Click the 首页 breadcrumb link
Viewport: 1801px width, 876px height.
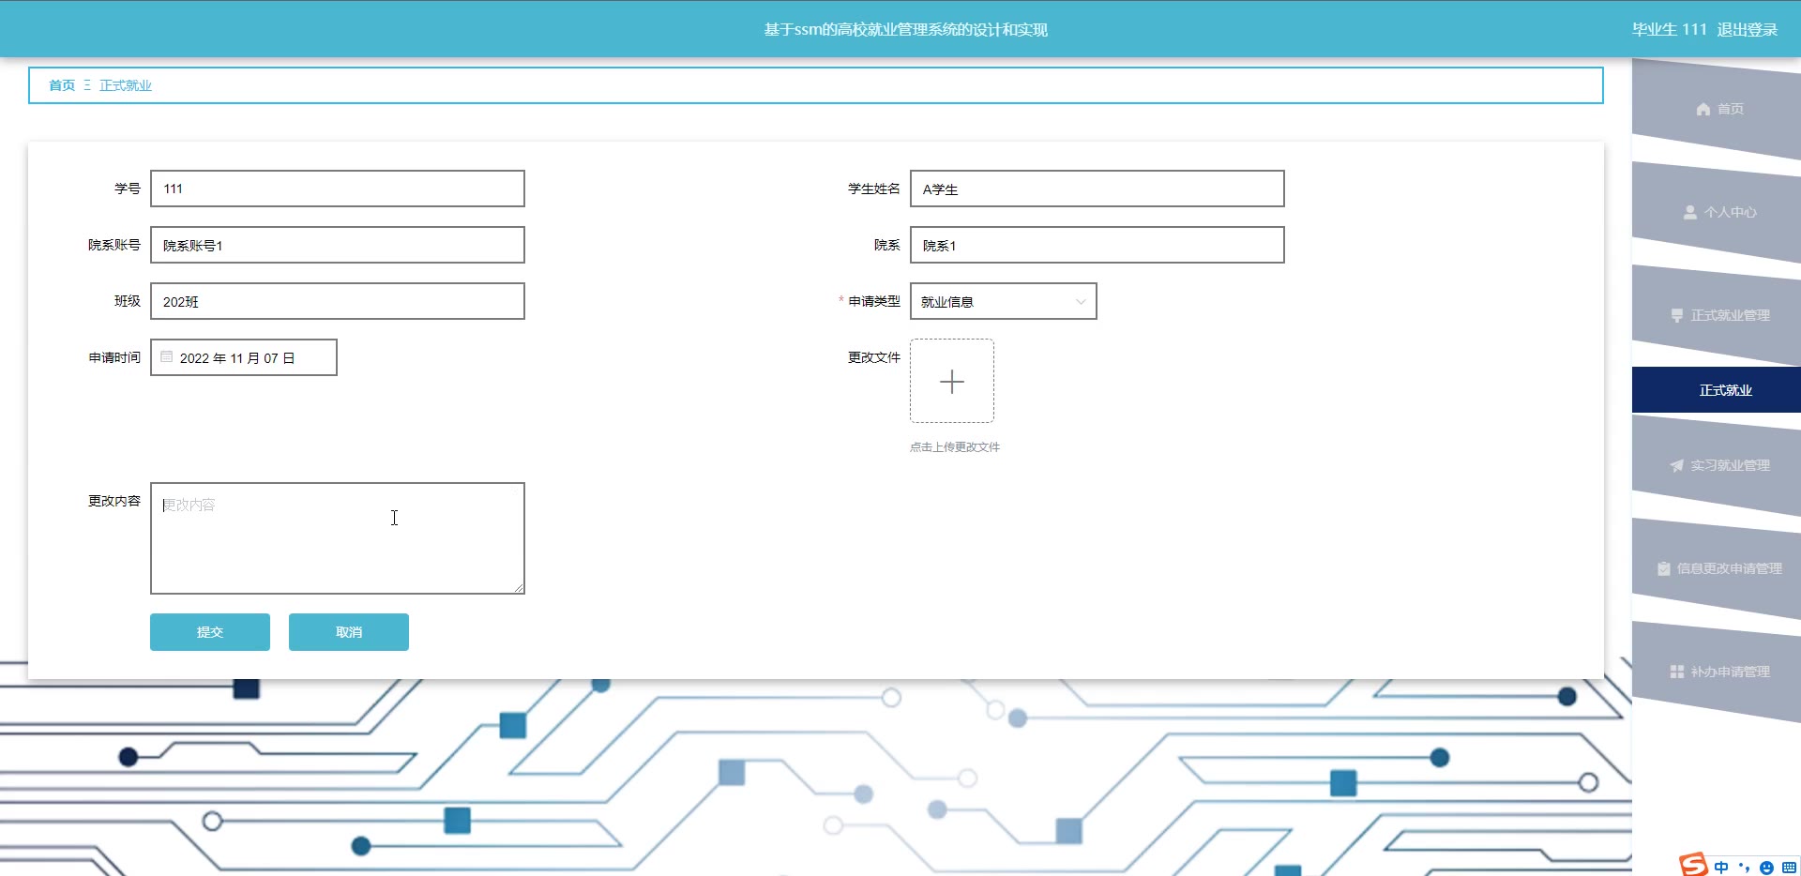[x=62, y=85]
